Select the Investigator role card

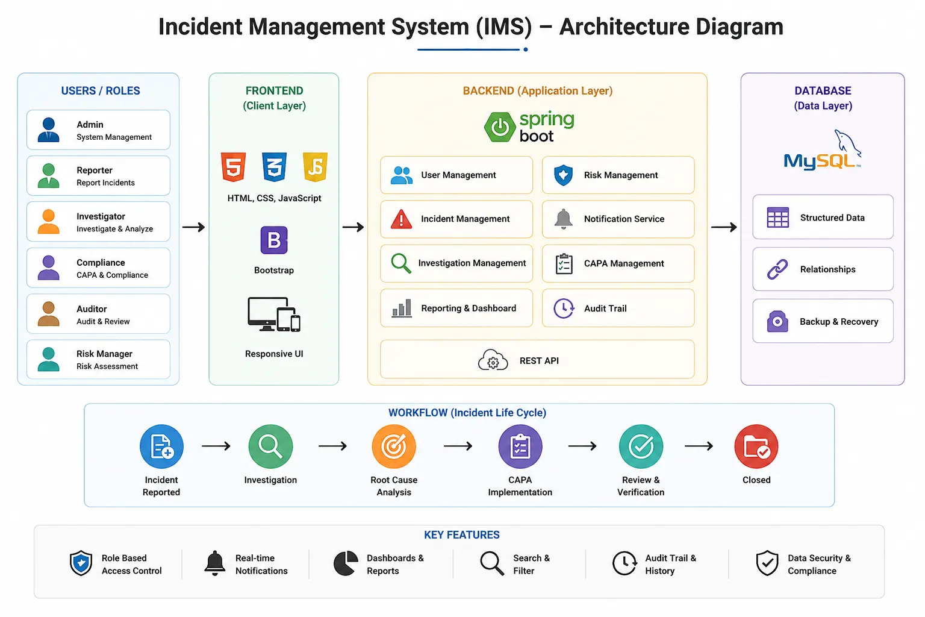pos(98,222)
